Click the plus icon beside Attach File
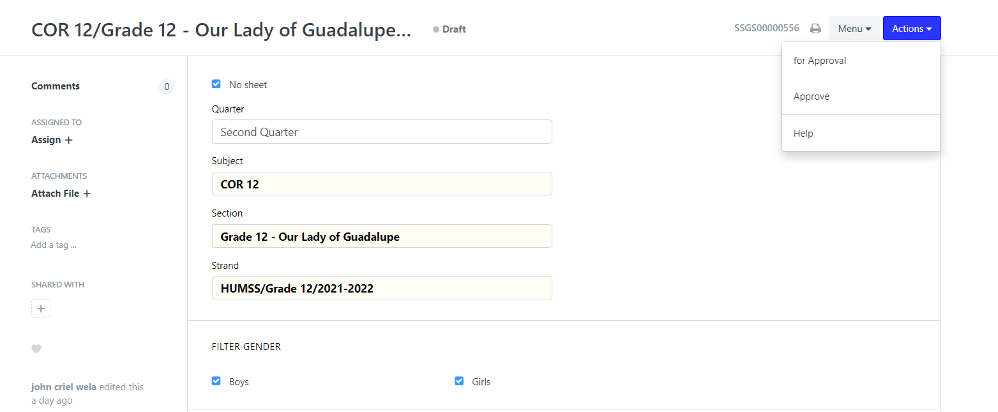The height and width of the screenshot is (412, 998). (87, 194)
